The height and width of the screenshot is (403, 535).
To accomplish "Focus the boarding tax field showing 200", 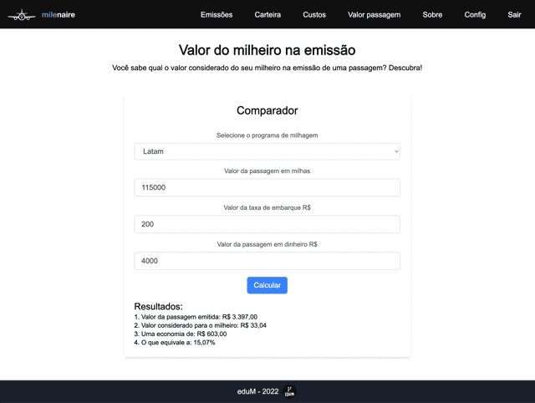I will pos(267,224).
